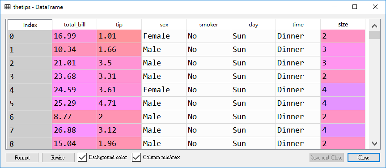Click the Close button at bottom
Viewport: 386px width, 168px height.
[364, 157]
